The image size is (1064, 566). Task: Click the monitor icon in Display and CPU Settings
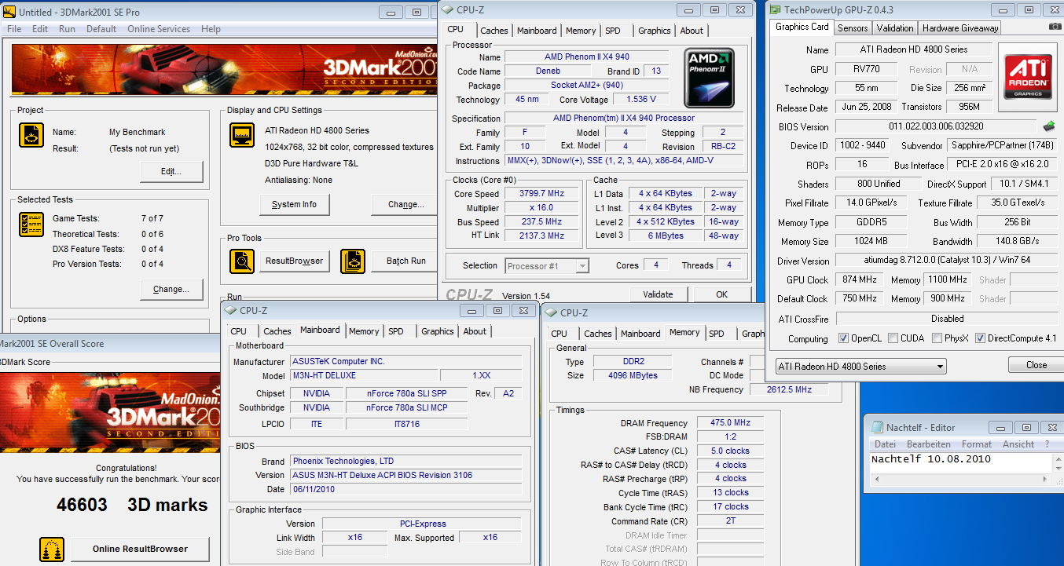[x=242, y=135]
